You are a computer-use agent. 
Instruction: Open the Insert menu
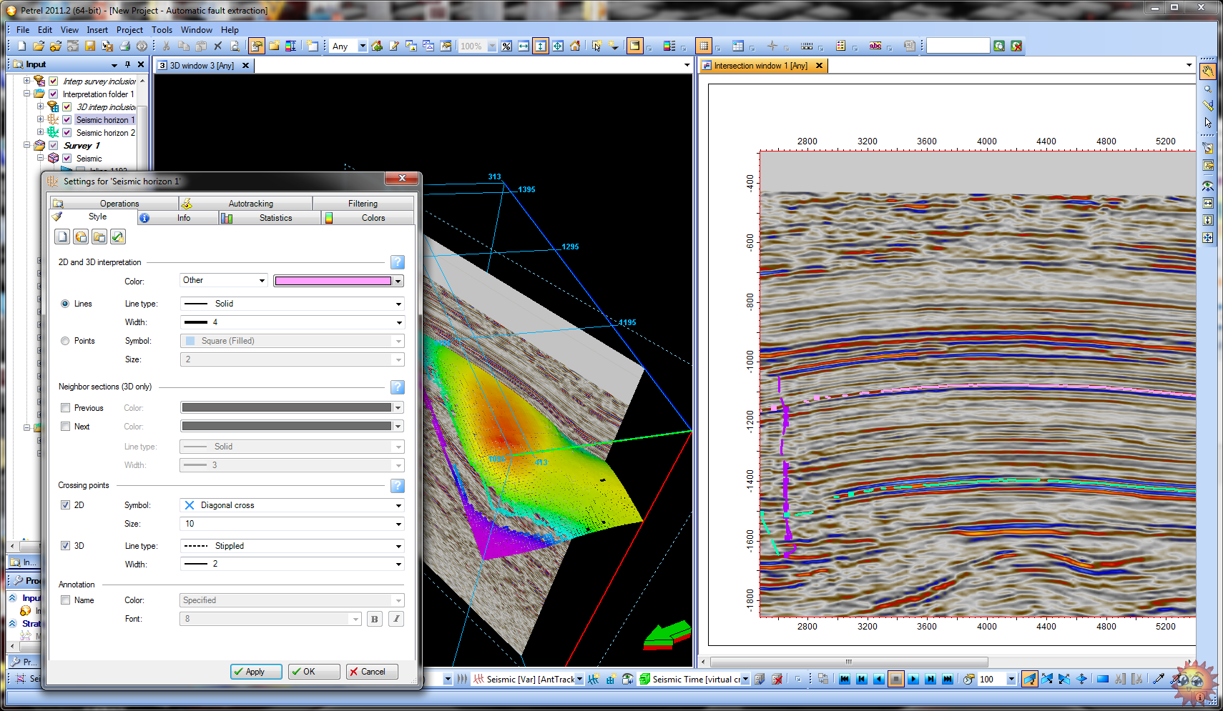click(97, 30)
